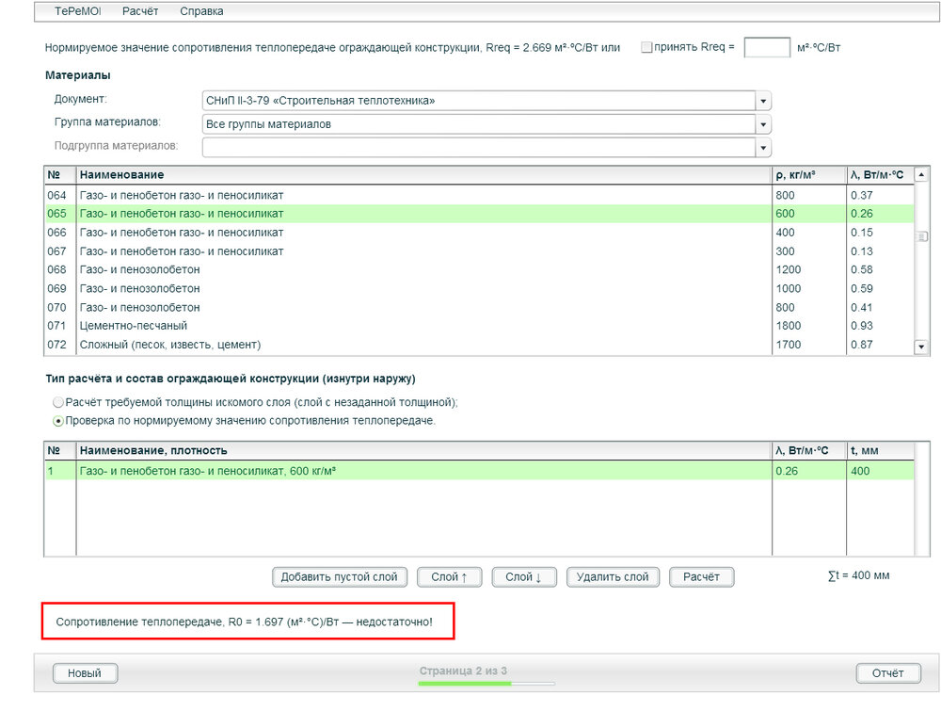The image size is (941, 711).
Task: Click the Rreq value input field
Action: [x=766, y=47]
